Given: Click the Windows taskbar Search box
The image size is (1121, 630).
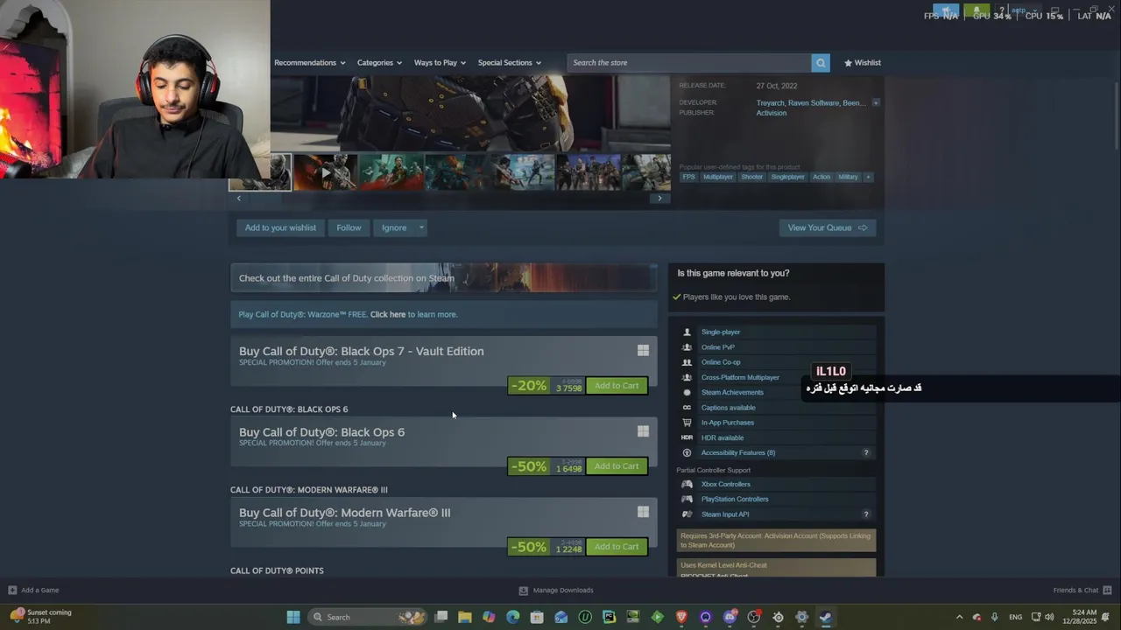Looking at the screenshot, I should click(366, 617).
